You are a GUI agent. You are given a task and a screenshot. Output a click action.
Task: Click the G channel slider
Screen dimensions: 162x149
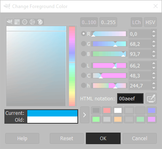tap(109, 44)
